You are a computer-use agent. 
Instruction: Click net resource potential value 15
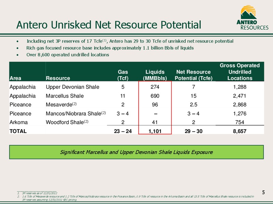(193, 96)
